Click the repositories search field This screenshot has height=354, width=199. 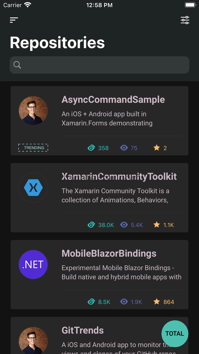pyautogui.click(x=102, y=65)
